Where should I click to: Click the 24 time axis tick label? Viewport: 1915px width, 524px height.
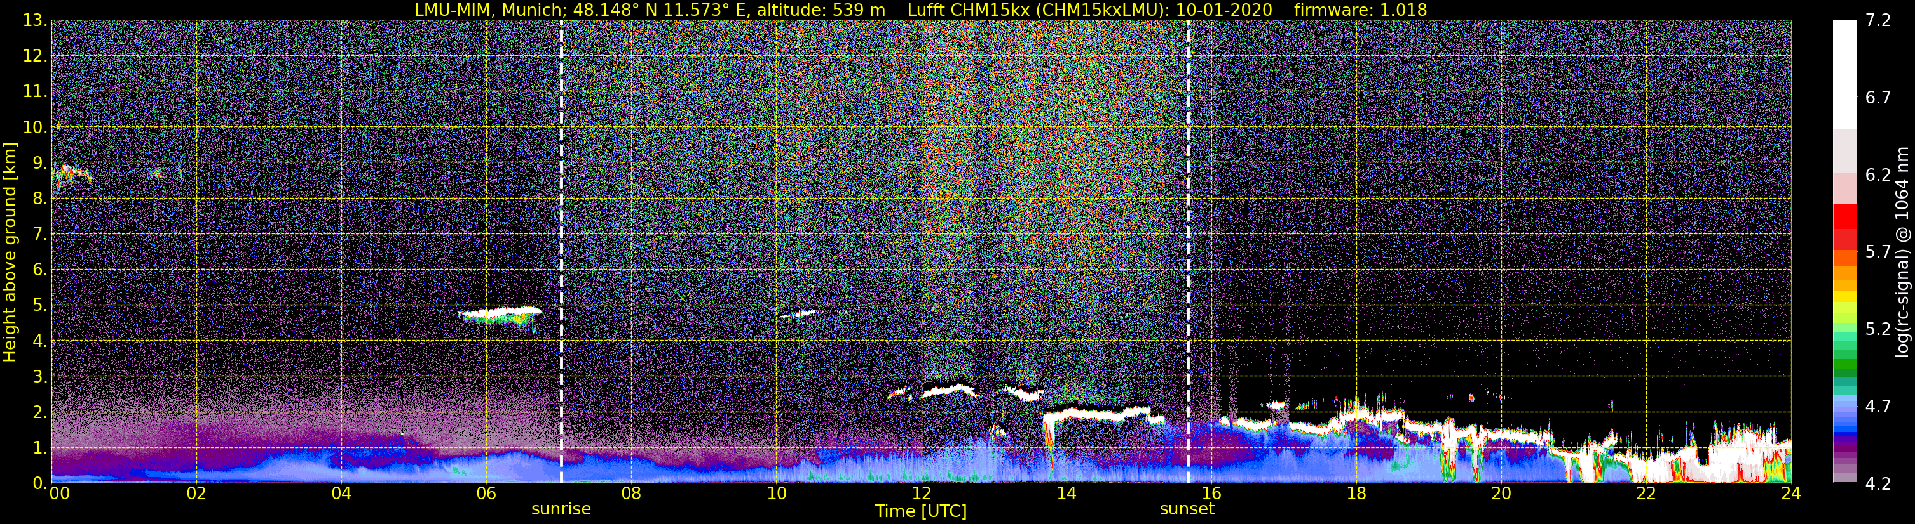coord(1791,494)
